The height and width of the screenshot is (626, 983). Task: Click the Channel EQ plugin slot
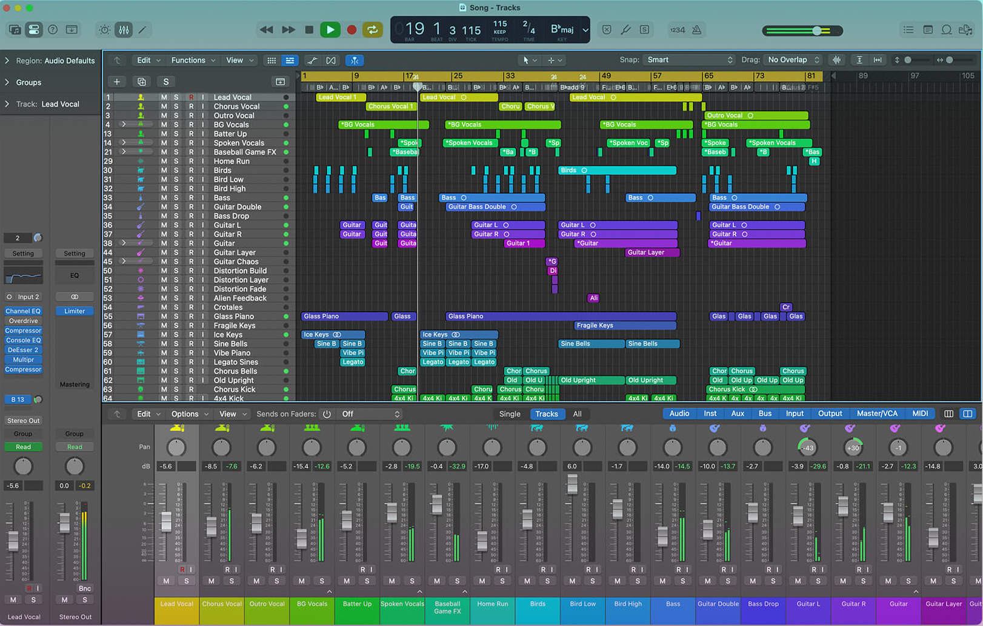(23, 311)
